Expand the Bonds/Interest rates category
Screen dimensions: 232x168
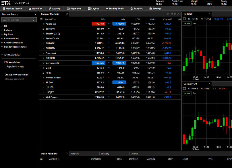(2, 47)
